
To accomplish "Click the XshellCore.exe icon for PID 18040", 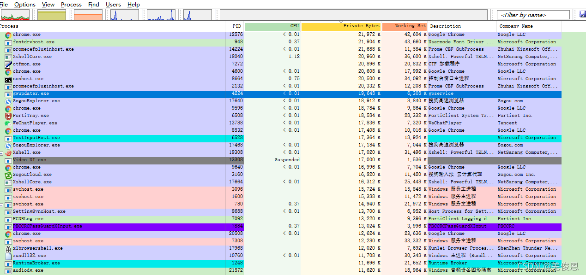I will point(8,57).
